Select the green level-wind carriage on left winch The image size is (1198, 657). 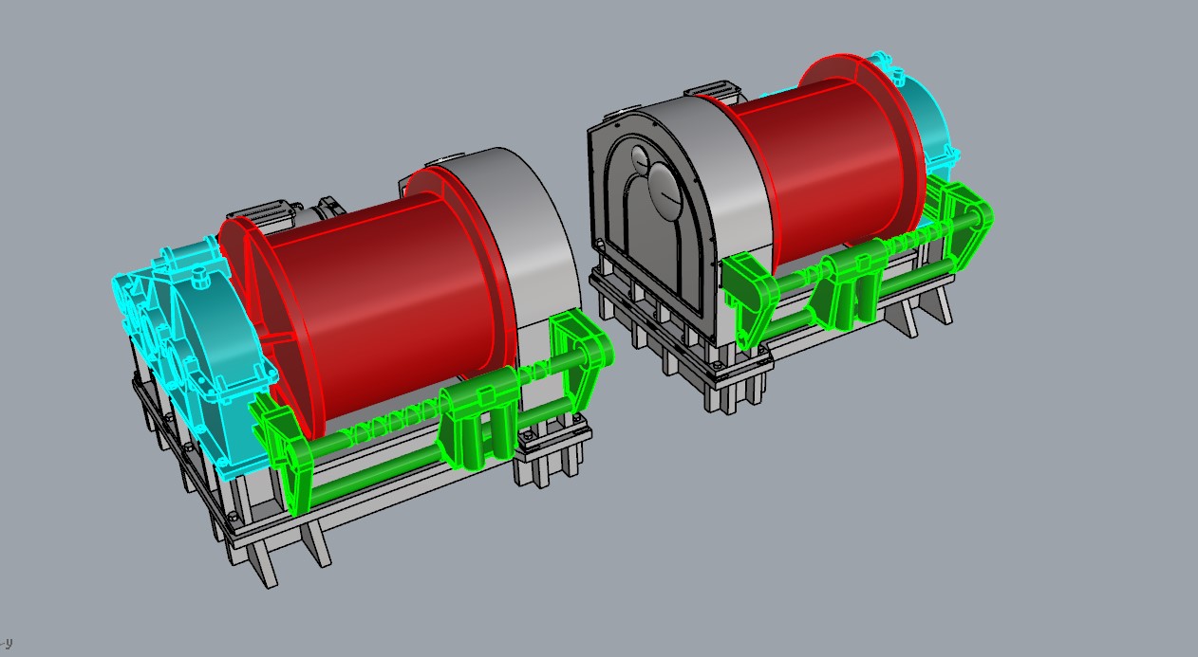pyautogui.click(x=477, y=420)
